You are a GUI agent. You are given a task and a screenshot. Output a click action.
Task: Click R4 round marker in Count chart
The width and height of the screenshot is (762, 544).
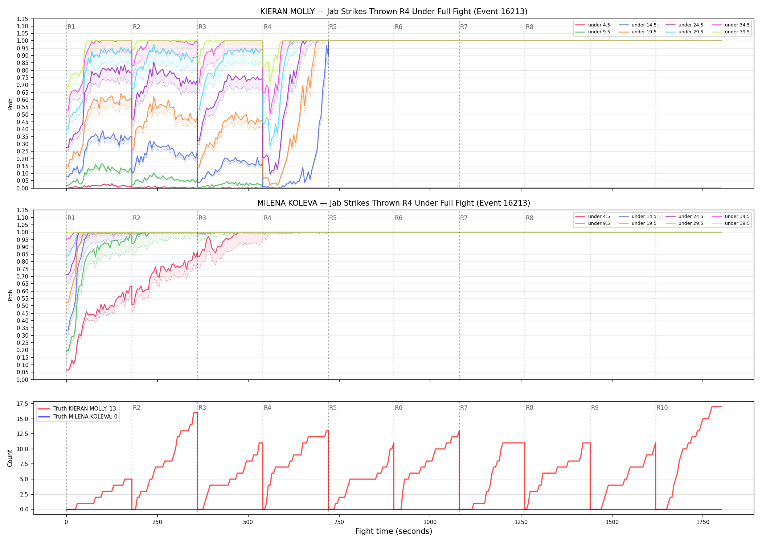click(267, 408)
